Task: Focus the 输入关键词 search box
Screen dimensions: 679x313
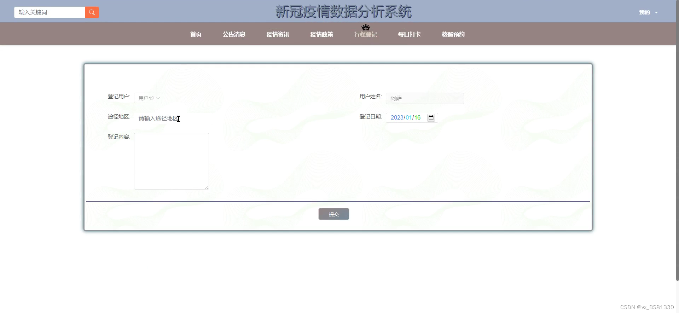Action: coord(50,12)
